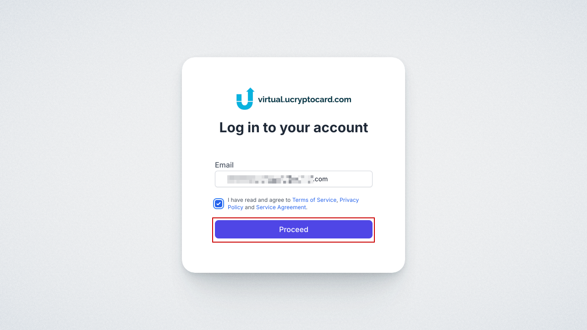The width and height of the screenshot is (587, 330).
Task: Submit login with the Proceed button
Action: [294, 229]
